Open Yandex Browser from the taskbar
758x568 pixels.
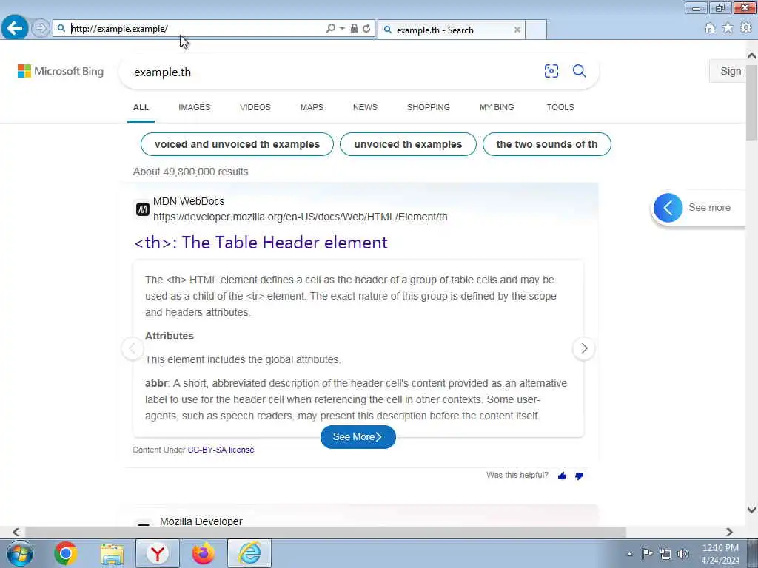[158, 553]
